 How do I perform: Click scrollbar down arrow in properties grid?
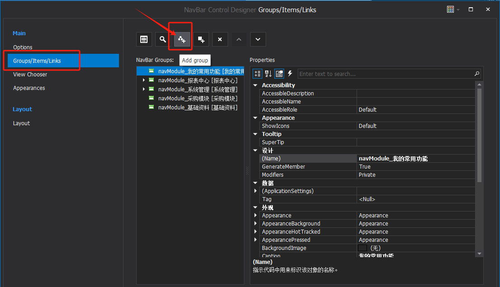click(x=479, y=254)
